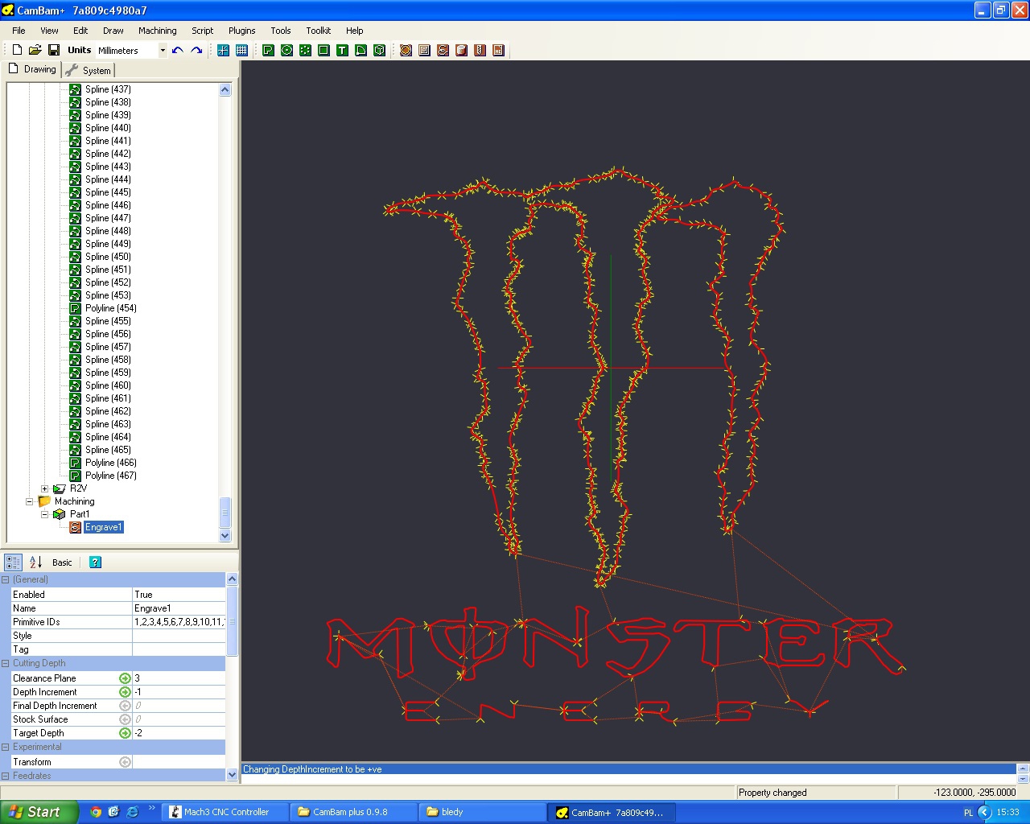The width and height of the screenshot is (1030, 824).
Task: Insert a Profile machining operation
Action: [x=406, y=50]
